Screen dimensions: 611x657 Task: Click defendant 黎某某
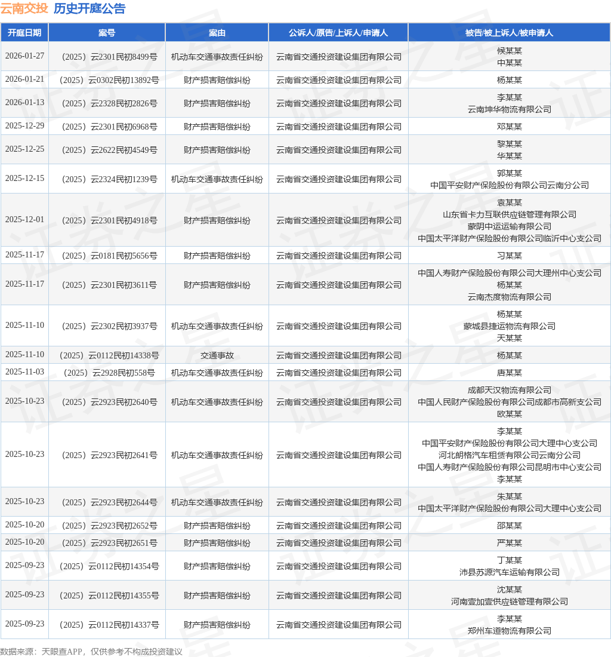pos(510,144)
